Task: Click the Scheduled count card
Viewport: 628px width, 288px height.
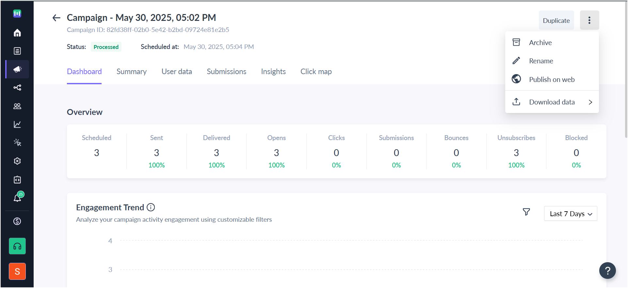Action: pos(97,151)
